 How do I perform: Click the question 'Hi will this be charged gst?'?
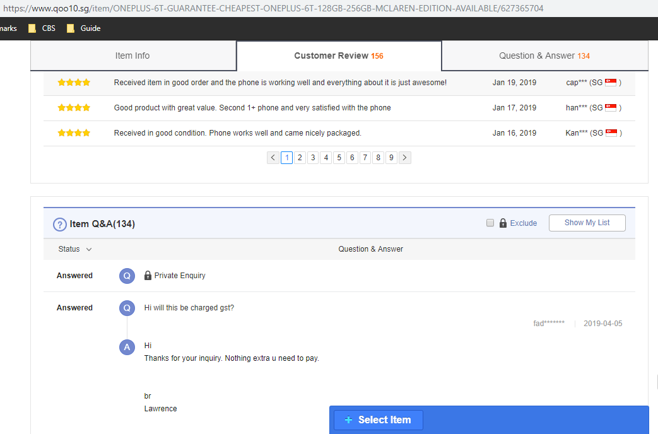click(x=189, y=308)
